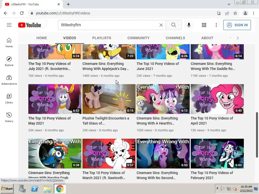Open Top 10 Pony Videos of April 2021 title
Viewport: 259px width, 194px height.
pos(212,121)
